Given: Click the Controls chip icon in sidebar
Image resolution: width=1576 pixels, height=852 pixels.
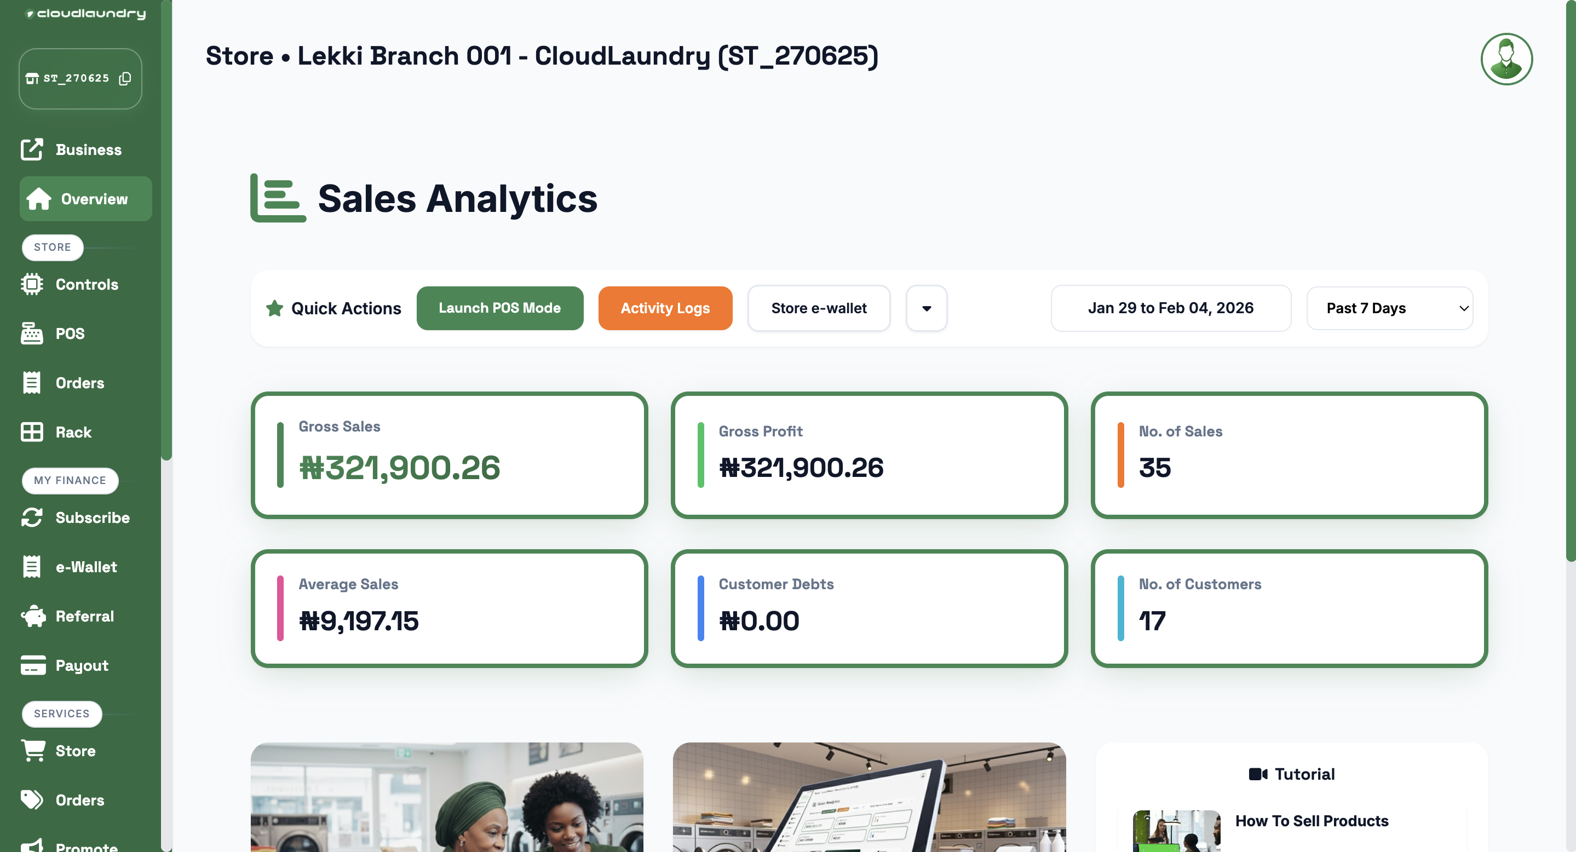Looking at the screenshot, I should pos(32,284).
